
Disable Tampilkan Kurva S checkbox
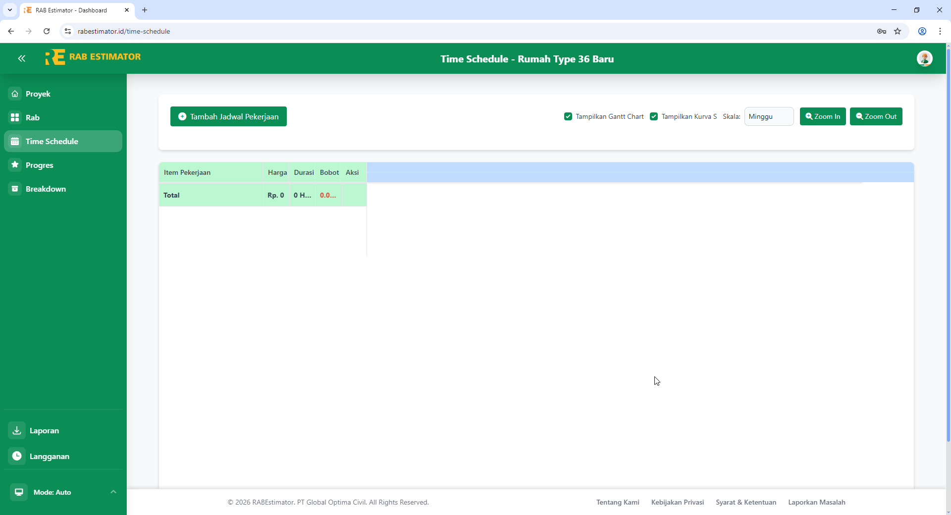[x=654, y=116]
